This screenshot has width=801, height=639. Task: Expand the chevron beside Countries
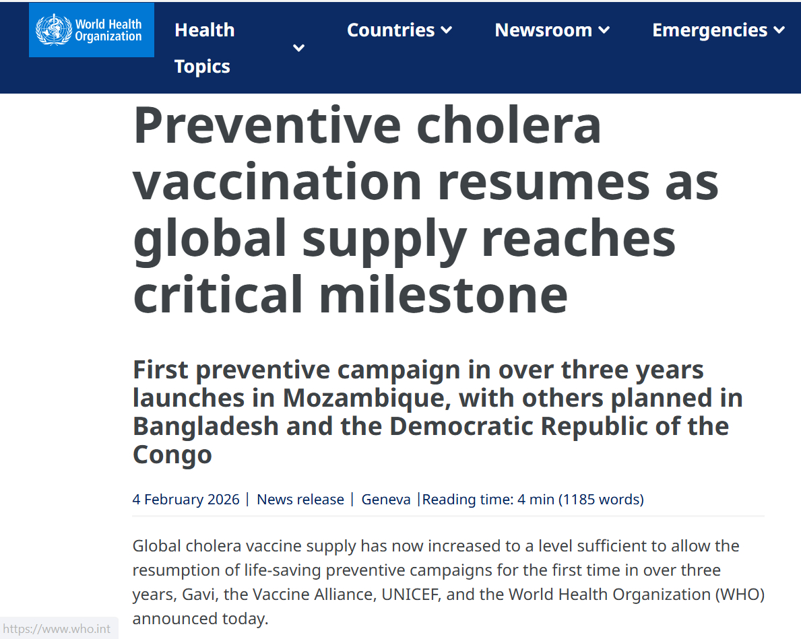pyautogui.click(x=446, y=30)
